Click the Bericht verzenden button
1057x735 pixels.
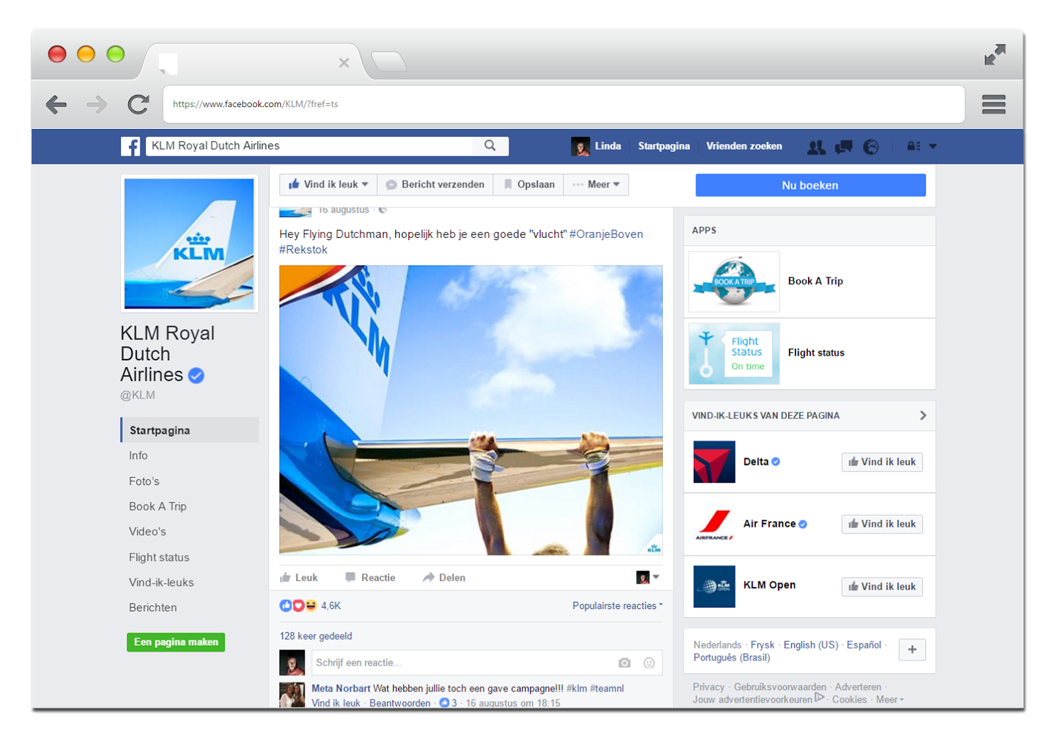(435, 184)
